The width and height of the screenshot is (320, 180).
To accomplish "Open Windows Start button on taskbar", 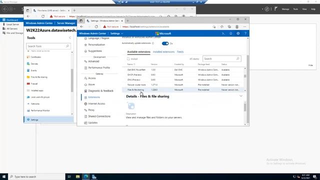I will click(4, 176).
